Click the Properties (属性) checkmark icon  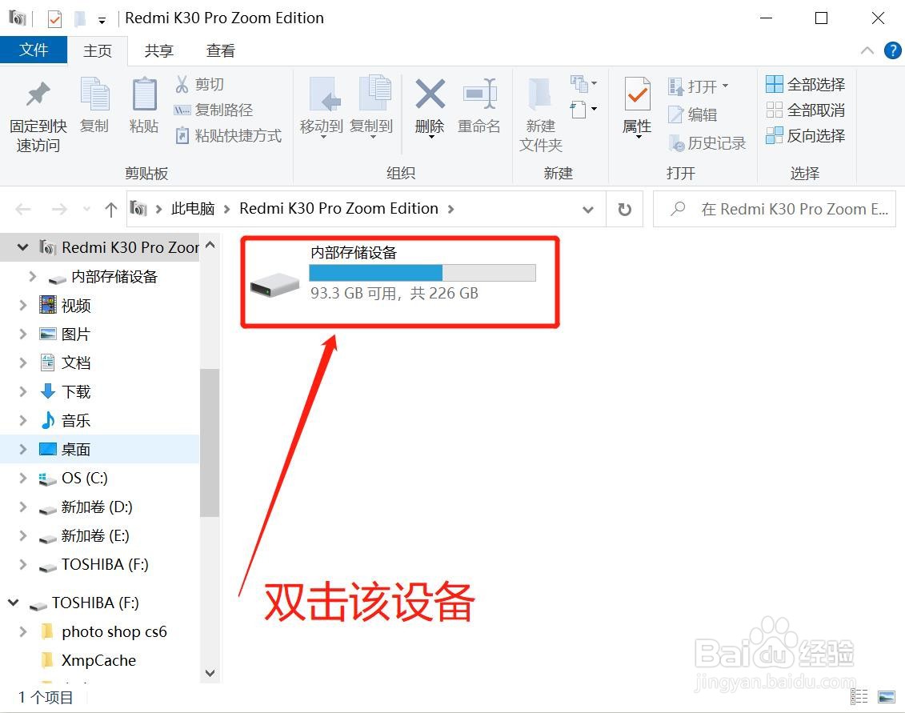tap(637, 94)
